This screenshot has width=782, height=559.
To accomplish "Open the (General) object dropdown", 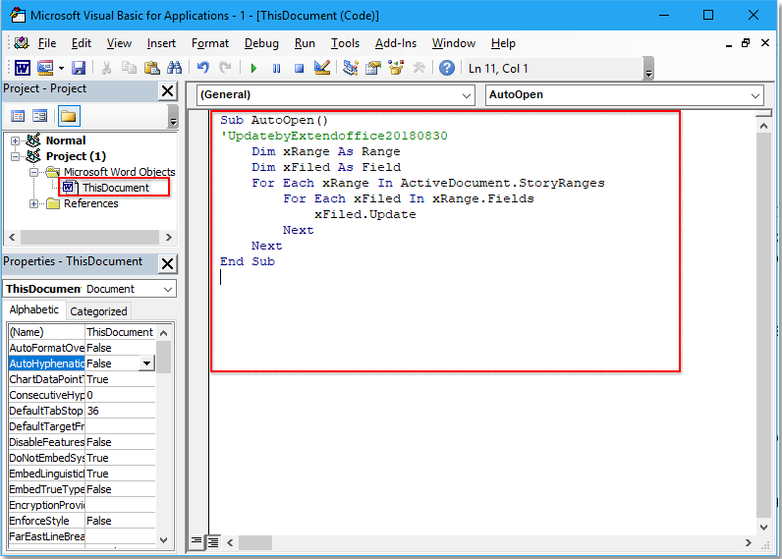I will 466,95.
